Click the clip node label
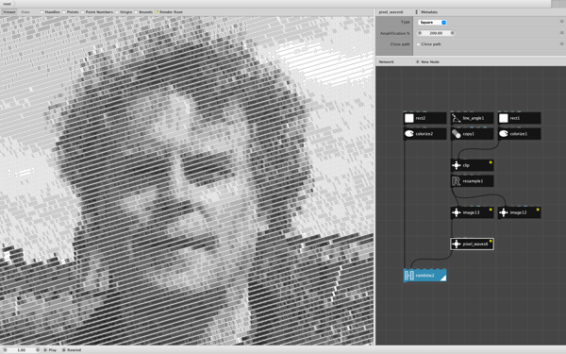Image resolution: width=566 pixels, height=354 pixels. point(466,165)
